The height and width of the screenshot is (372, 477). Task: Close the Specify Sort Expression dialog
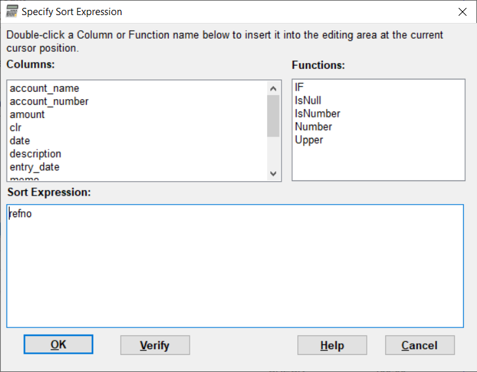coord(462,12)
